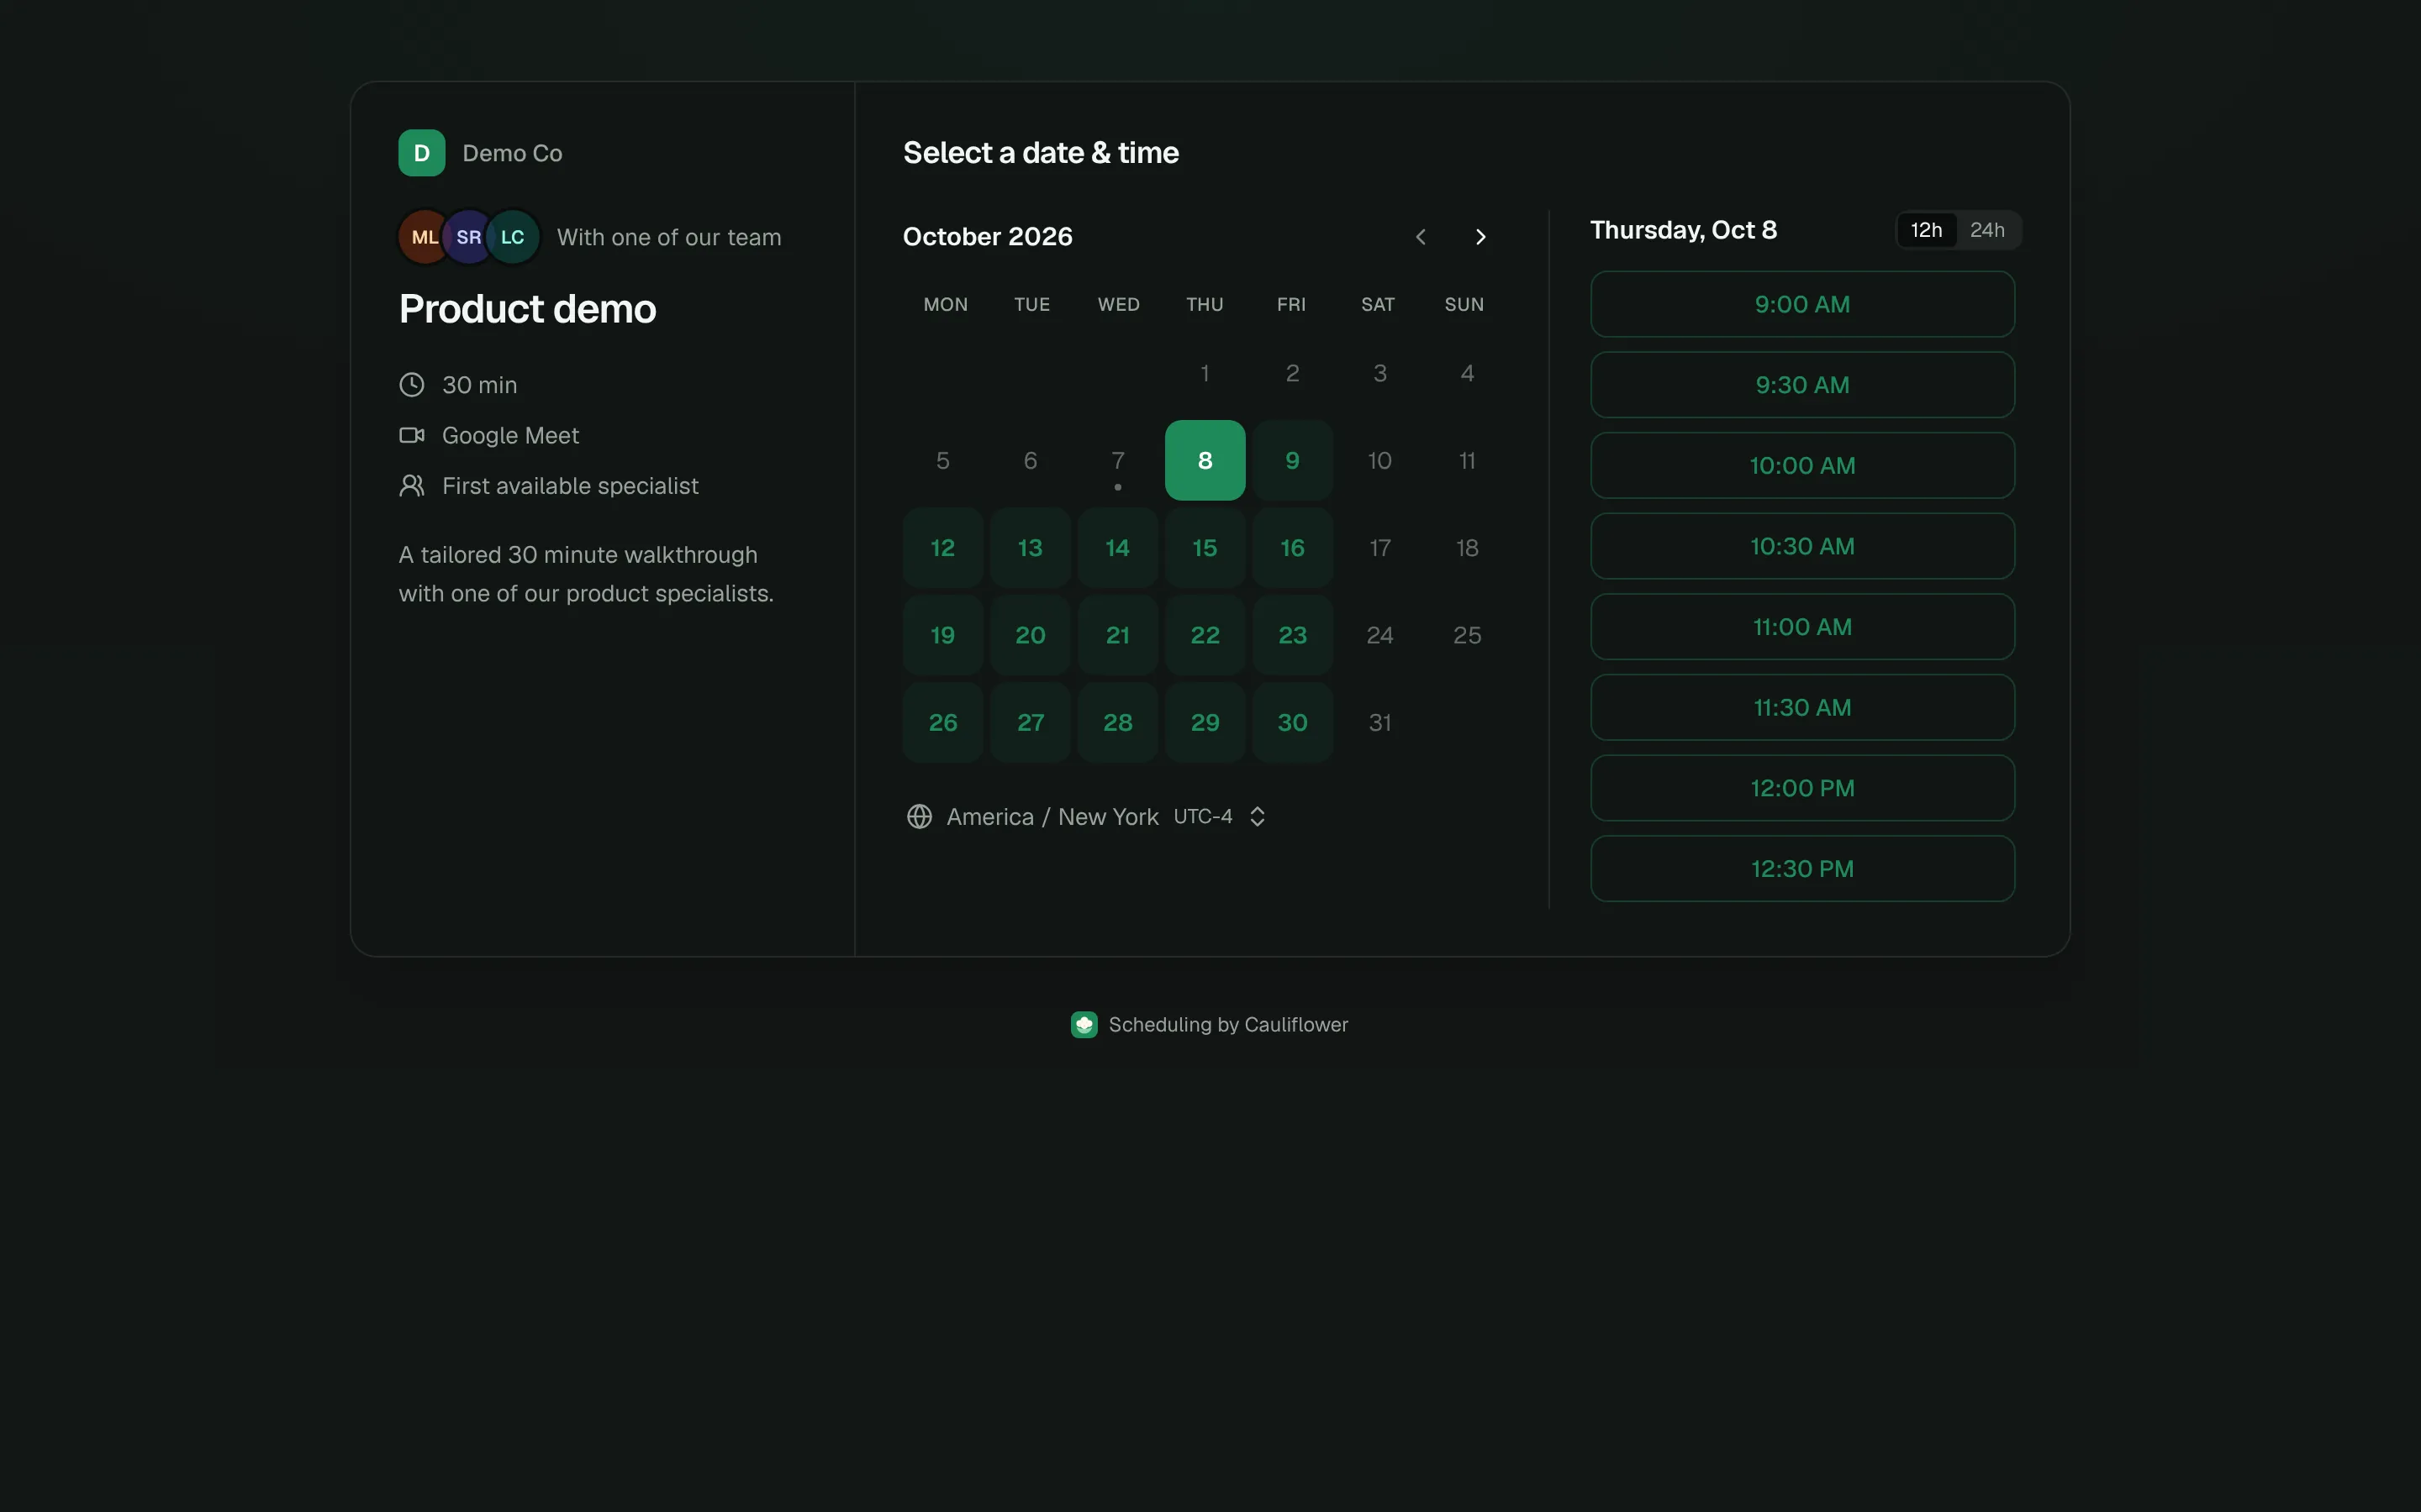Image resolution: width=2421 pixels, height=1512 pixels.
Task: Select Tuesday October 27
Action: click(x=1031, y=722)
